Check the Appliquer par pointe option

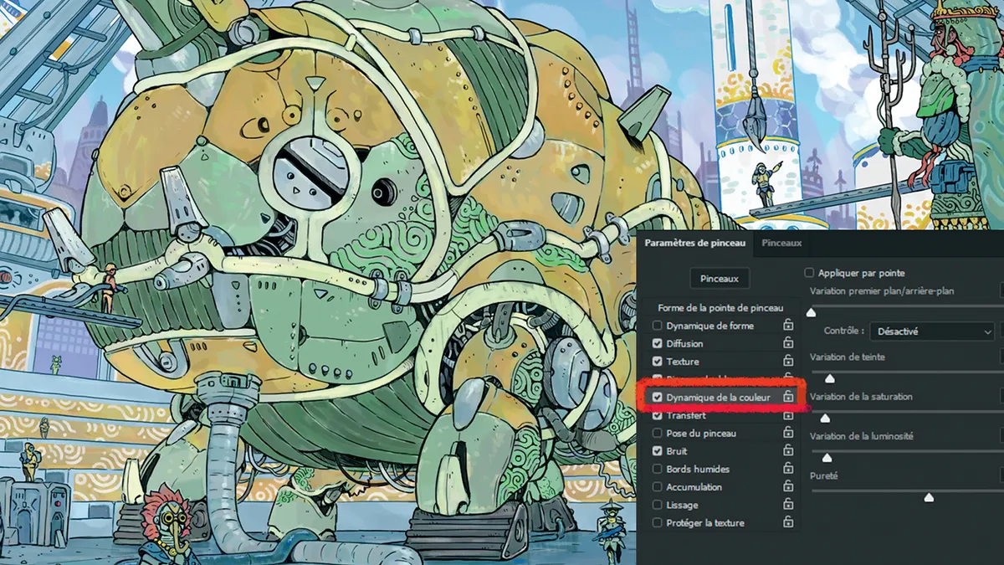point(810,273)
